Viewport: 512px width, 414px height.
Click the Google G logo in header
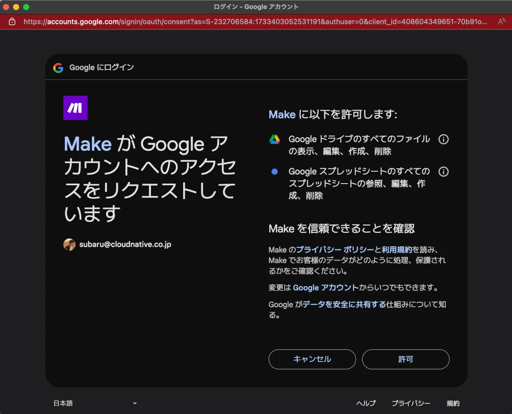point(58,68)
